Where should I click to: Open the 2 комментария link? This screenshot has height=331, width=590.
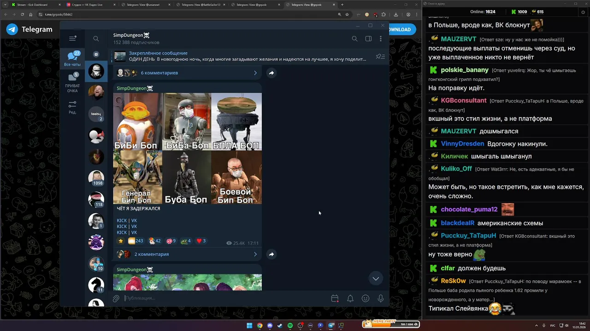[x=152, y=254]
